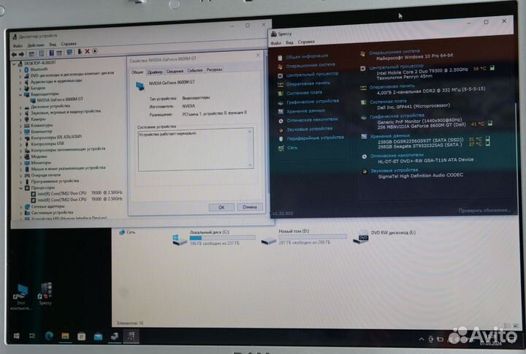This screenshot has width=526, height=354.
Task: Switch to the Ресурсы tab
Action: pos(214,69)
